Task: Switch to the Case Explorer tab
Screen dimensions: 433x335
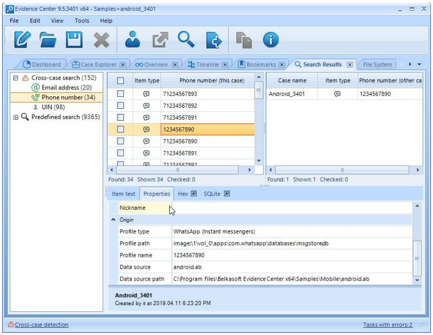Action: click(94, 64)
